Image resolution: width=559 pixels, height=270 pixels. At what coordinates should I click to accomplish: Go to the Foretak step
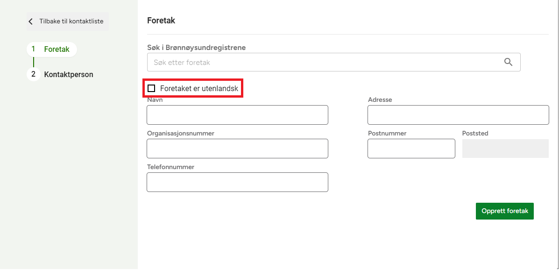click(x=57, y=49)
